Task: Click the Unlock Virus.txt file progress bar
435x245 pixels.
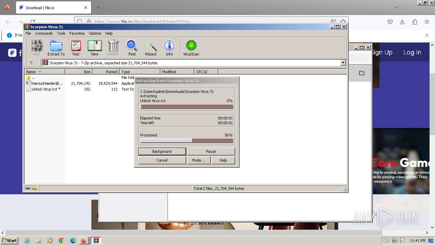Action: [187, 107]
